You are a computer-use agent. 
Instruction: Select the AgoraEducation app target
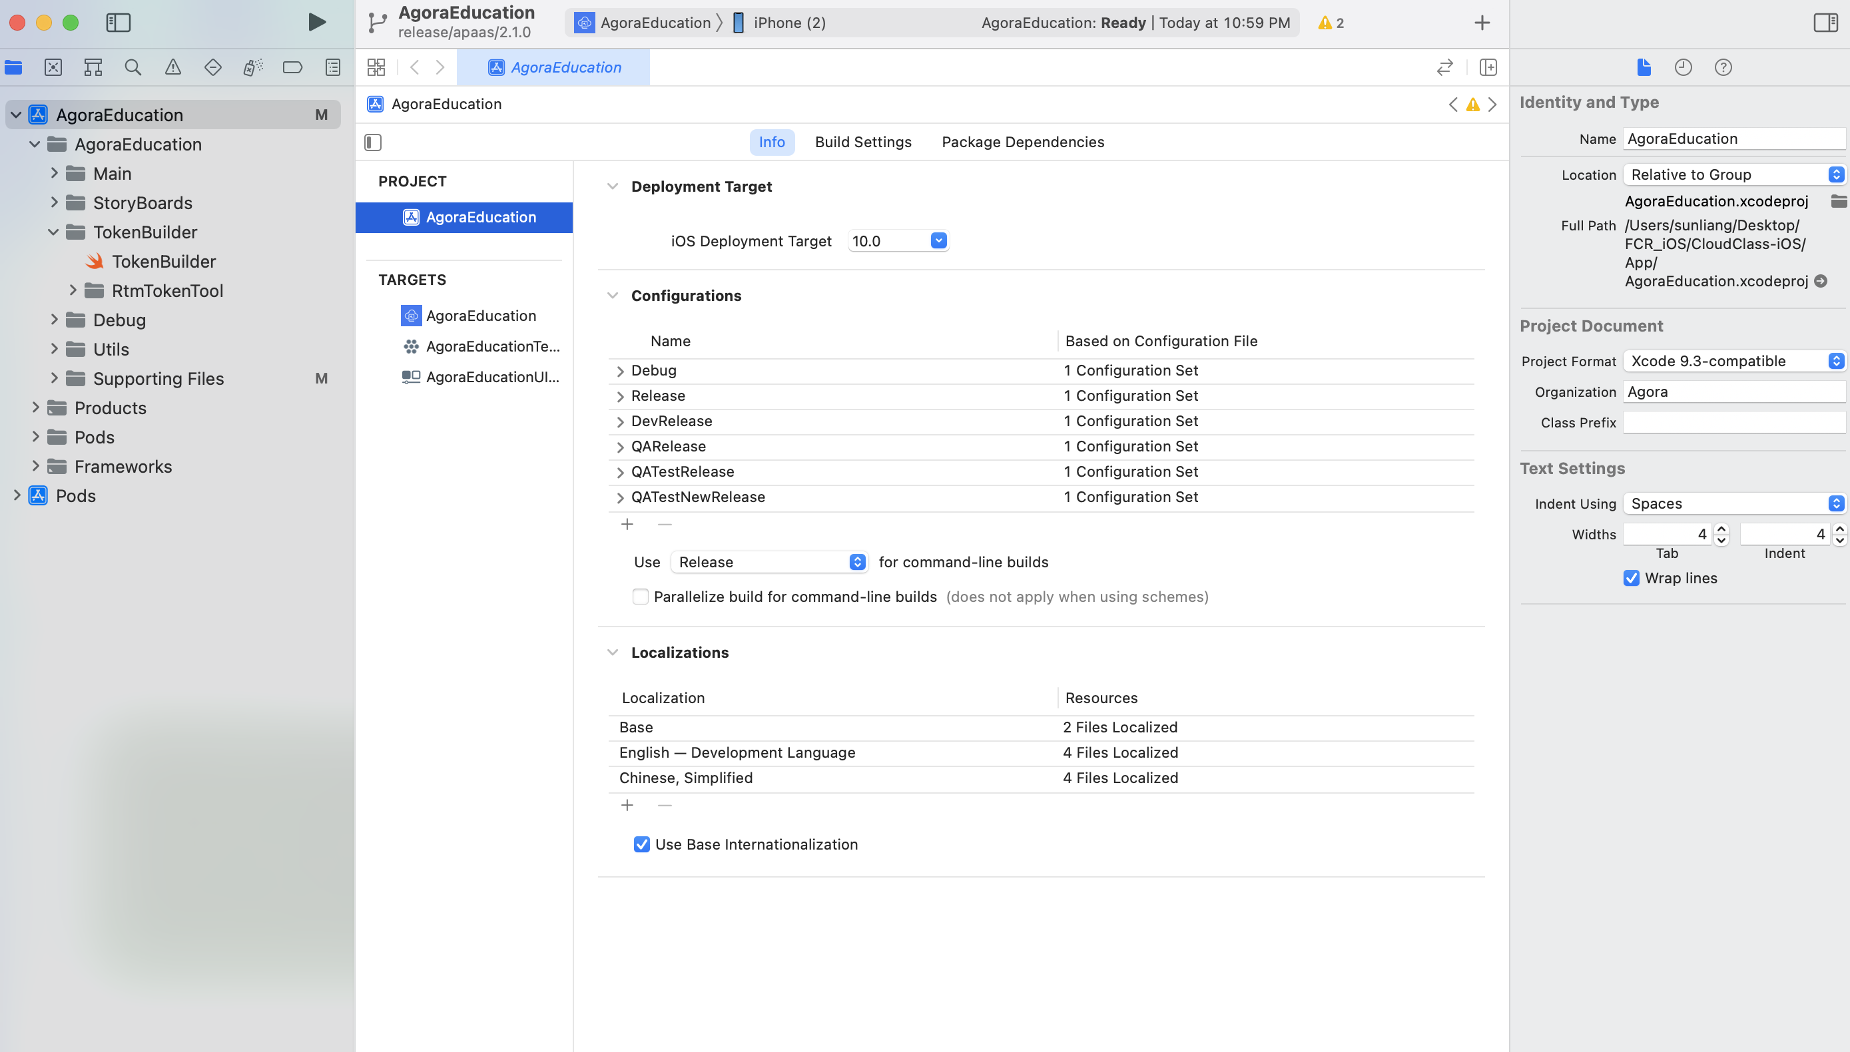(x=468, y=316)
